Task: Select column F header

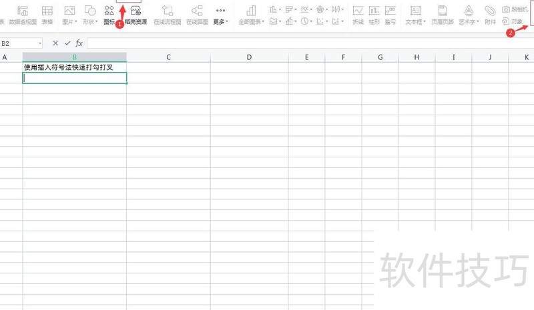Action: point(343,57)
